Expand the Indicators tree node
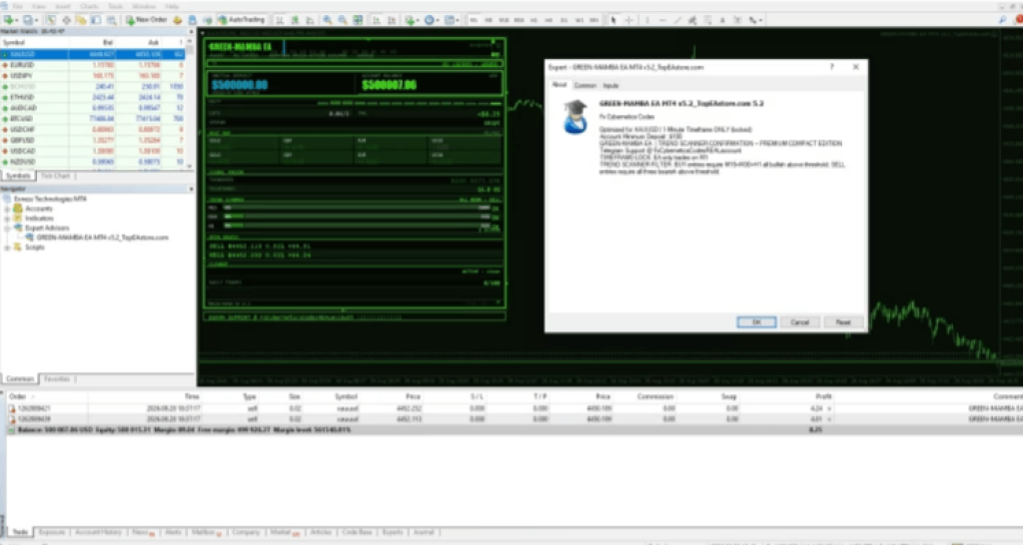1023x545 pixels. [8, 219]
